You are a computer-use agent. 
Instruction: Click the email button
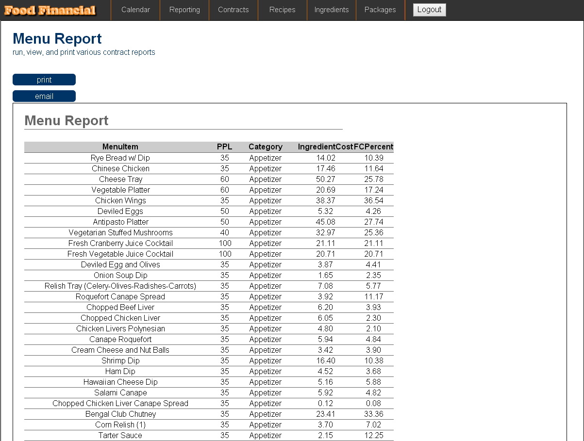(x=44, y=96)
